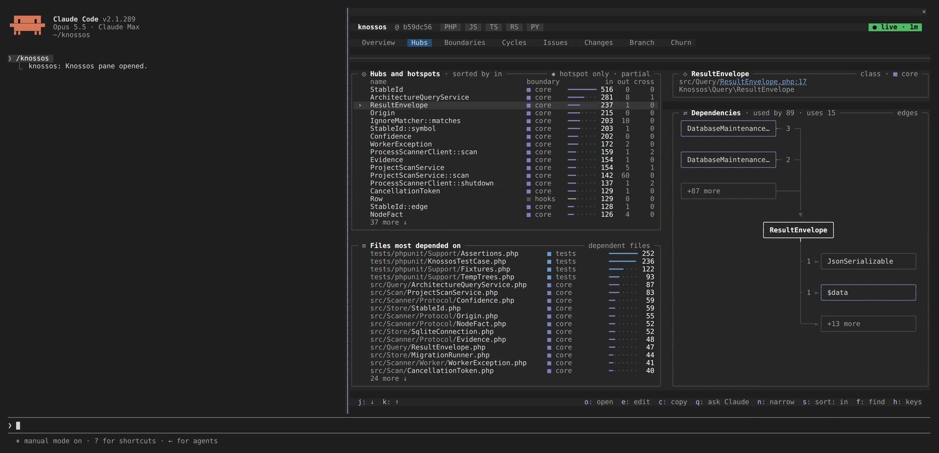Screen dimensions: 939x453
Task: Open the Churn tab
Action: click(x=681, y=43)
